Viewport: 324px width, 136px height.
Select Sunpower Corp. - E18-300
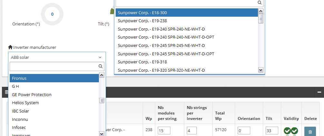click(x=186, y=13)
